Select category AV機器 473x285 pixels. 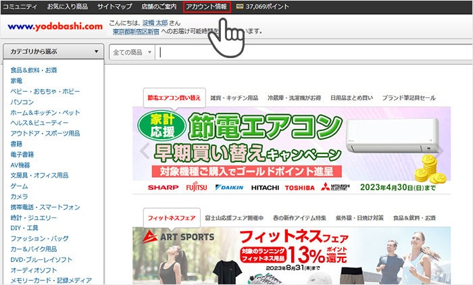coord(20,165)
